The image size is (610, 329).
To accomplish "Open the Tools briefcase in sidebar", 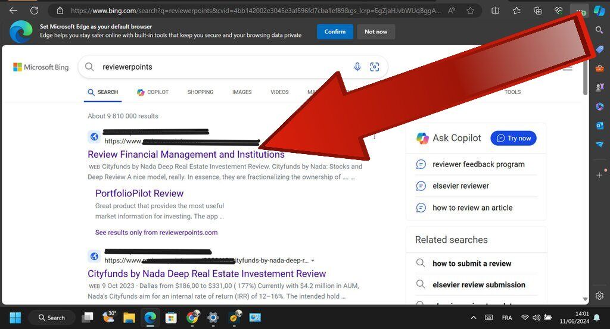I will (599, 68).
